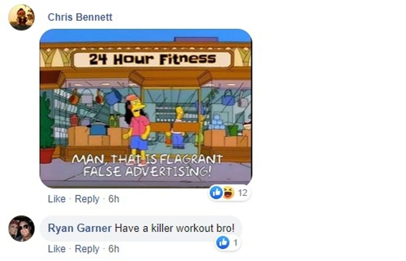The height and width of the screenshot is (261, 406).
Task: Like Chris Bennett's meme comment
Action: tap(57, 199)
